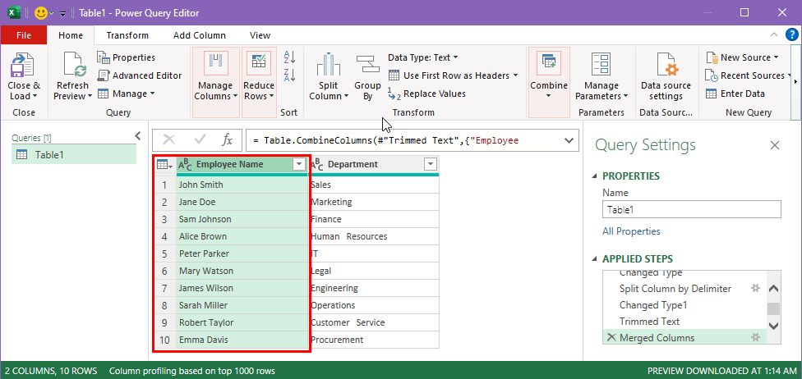Switch to the View tab
The image size is (802, 379).
pyautogui.click(x=260, y=35)
